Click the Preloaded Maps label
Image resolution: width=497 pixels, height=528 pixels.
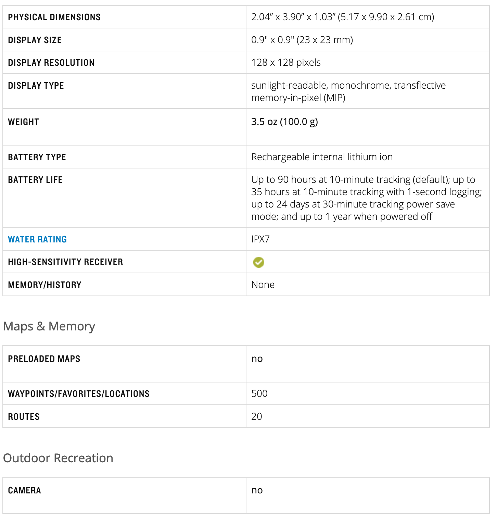pos(44,359)
